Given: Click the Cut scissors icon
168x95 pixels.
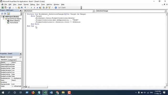Looking at the screenshot, I should pyautogui.click(x=13, y=8).
